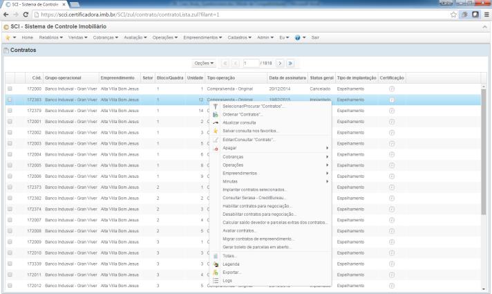Click the filter icon beside Selecionar/Procurar Contratos
This screenshot has height=294, width=492.
[x=216, y=107]
